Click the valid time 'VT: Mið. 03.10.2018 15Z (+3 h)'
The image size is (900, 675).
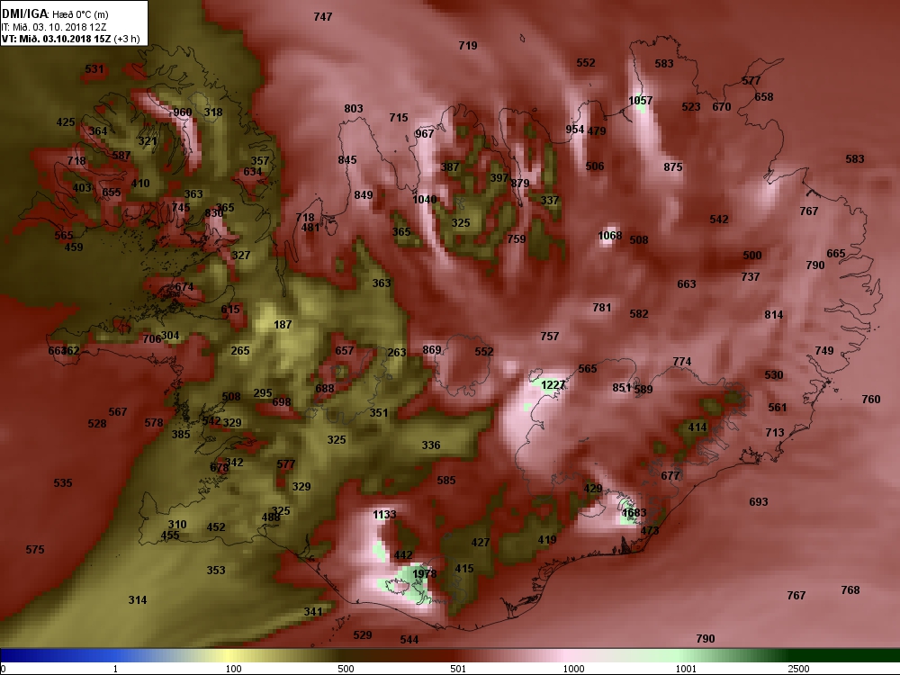(70, 39)
